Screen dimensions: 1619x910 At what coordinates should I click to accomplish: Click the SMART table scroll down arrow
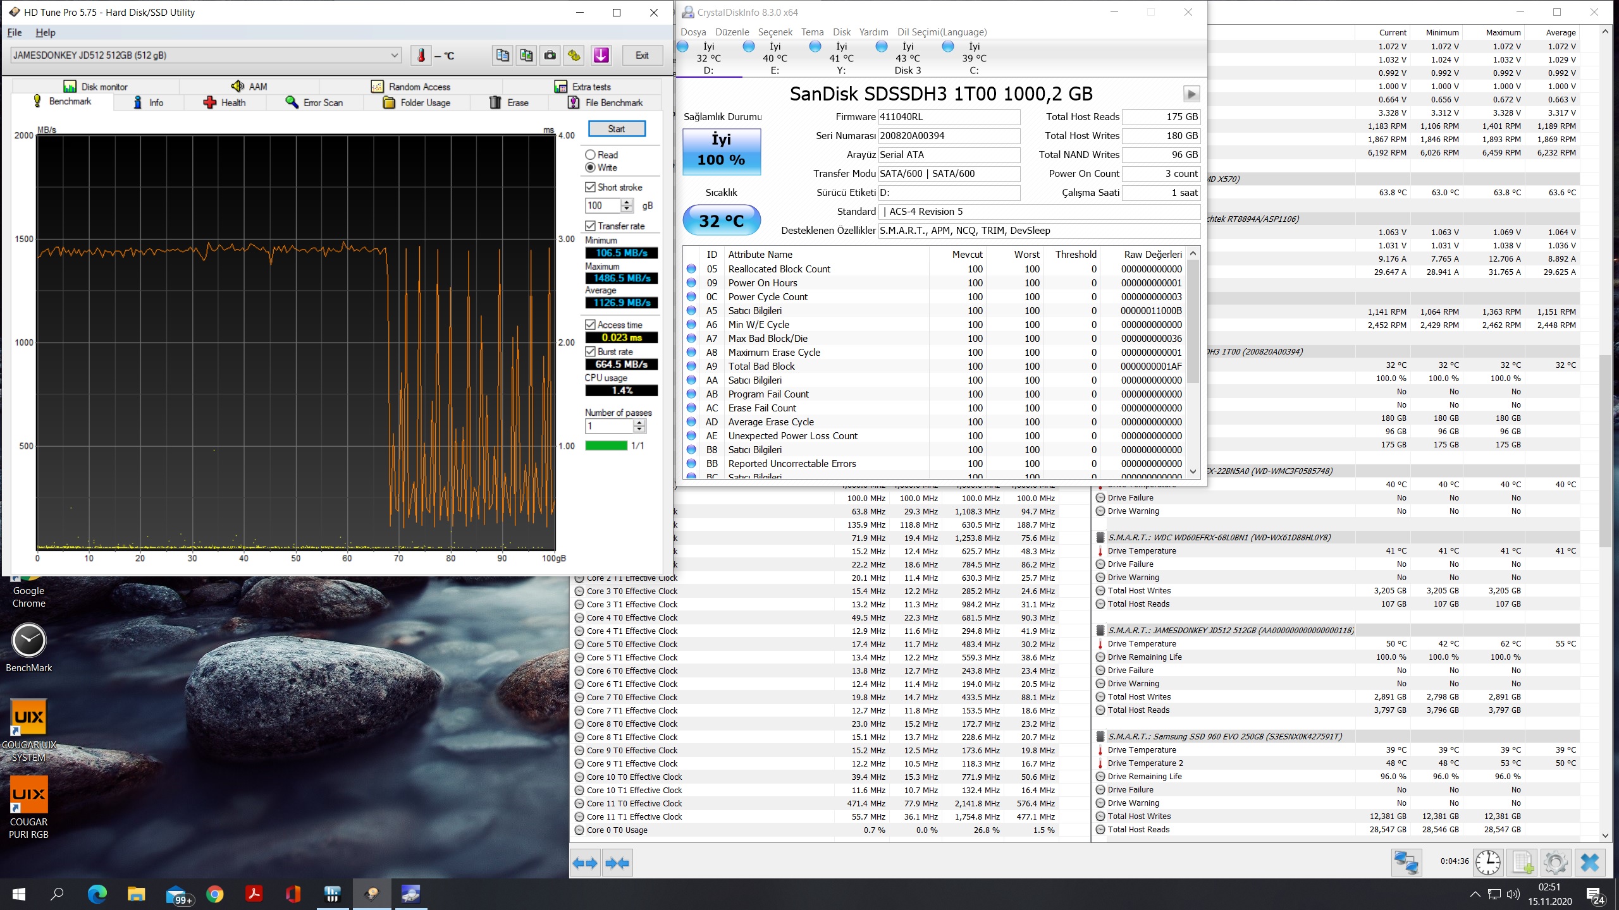pos(1193,471)
